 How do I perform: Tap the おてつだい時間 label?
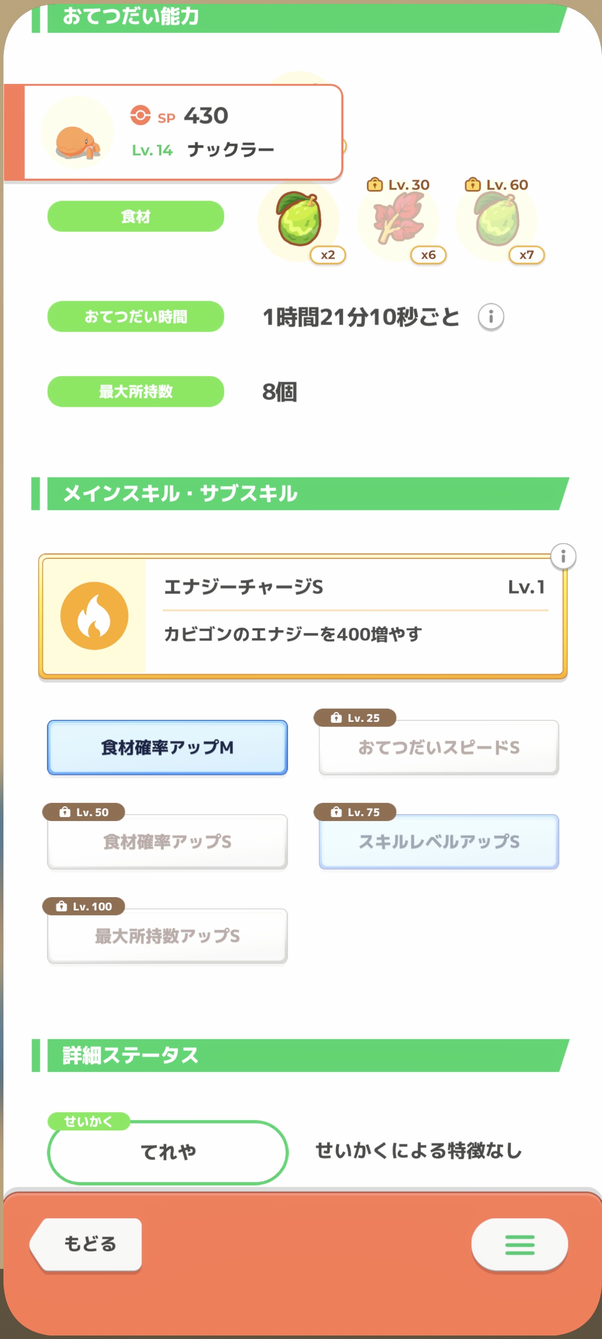coord(136,316)
